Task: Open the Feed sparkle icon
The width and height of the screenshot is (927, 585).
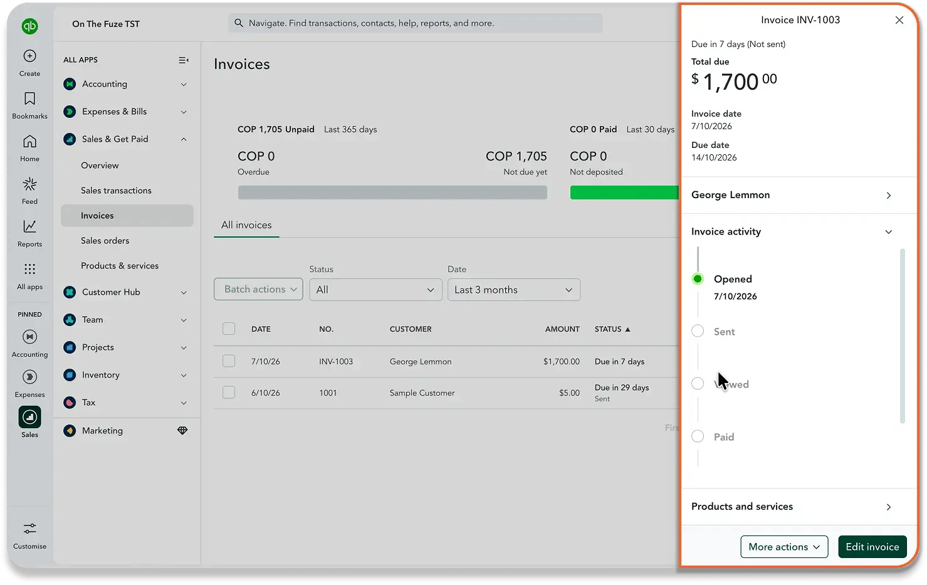Action: (x=29, y=184)
